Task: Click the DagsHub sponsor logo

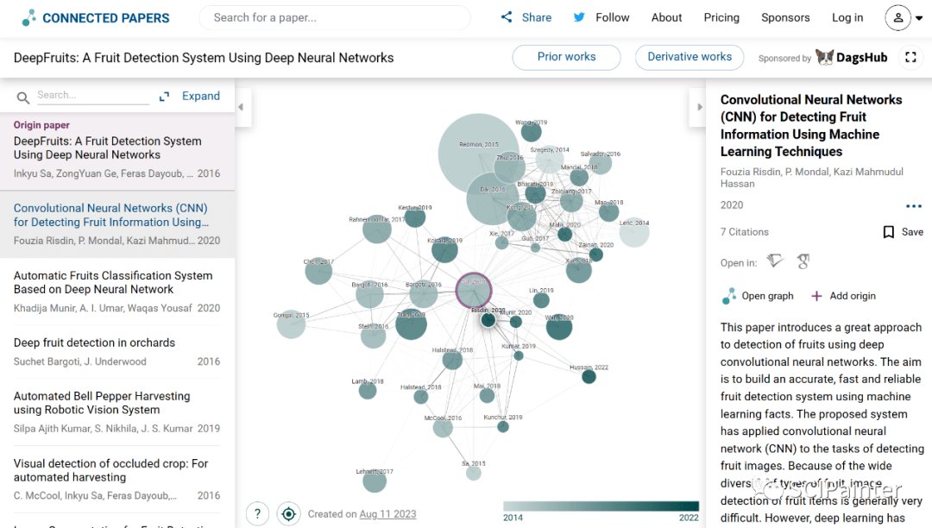Action: tap(851, 58)
